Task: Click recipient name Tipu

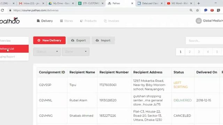Action: point(73,85)
